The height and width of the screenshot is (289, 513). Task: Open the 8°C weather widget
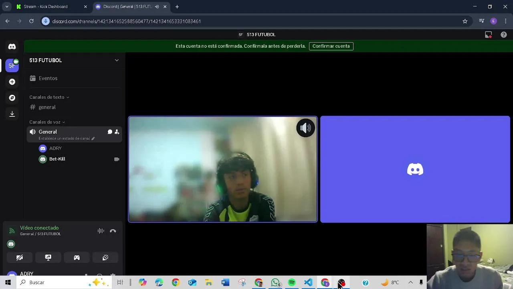pos(390,283)
